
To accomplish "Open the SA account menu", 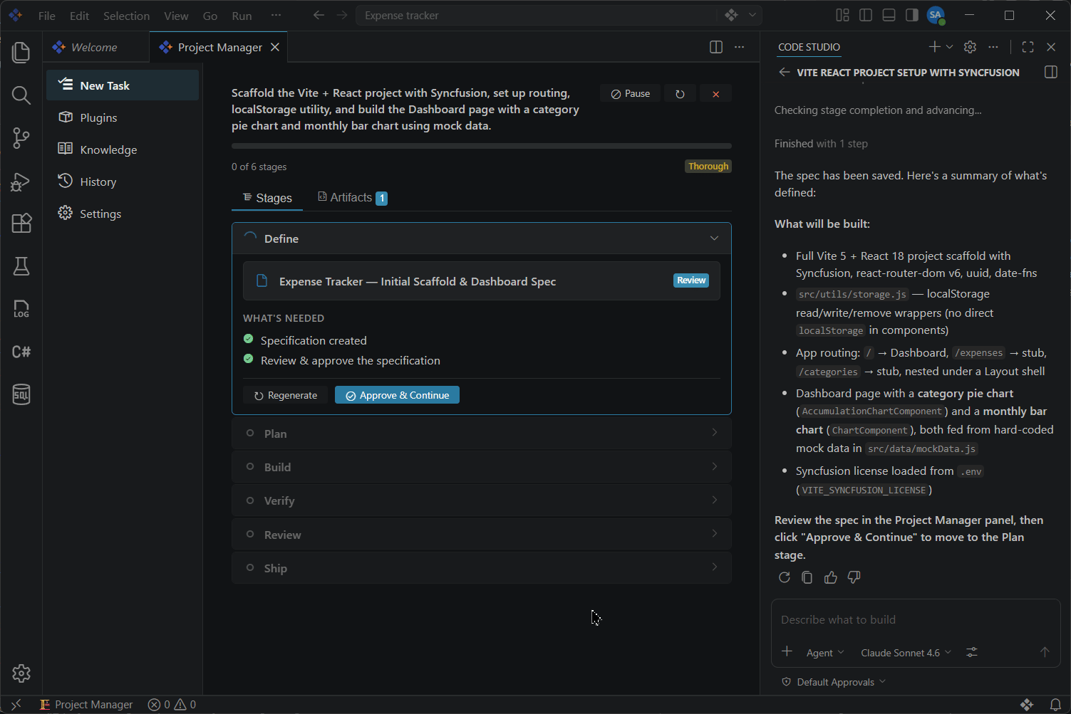I will 936,15.
